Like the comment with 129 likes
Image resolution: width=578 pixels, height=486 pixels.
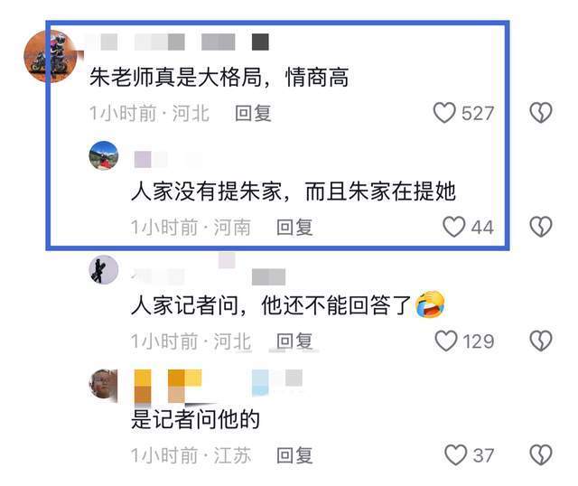[x=446, y=341]
